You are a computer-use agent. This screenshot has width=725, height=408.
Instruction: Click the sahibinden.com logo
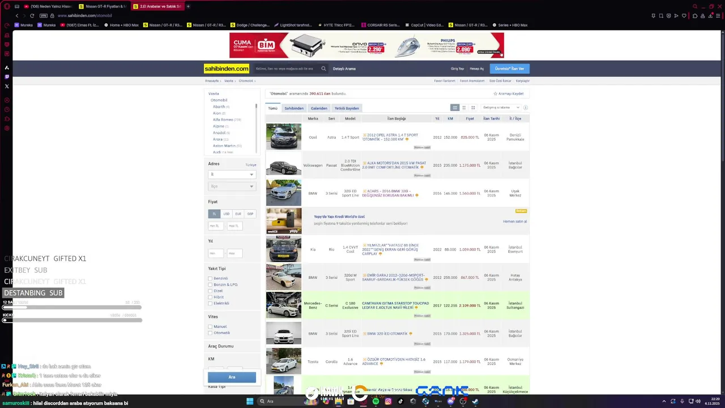(x=227, y=69)
